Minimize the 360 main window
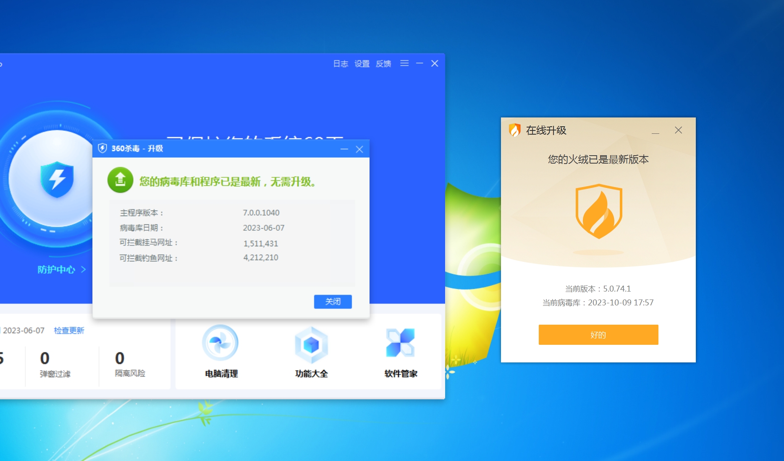The height and width of the screenshot is (461, 784). point(420,63)
